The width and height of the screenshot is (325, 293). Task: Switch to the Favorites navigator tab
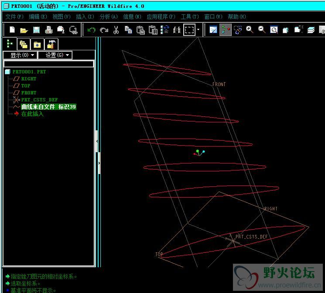coord(38,44)
